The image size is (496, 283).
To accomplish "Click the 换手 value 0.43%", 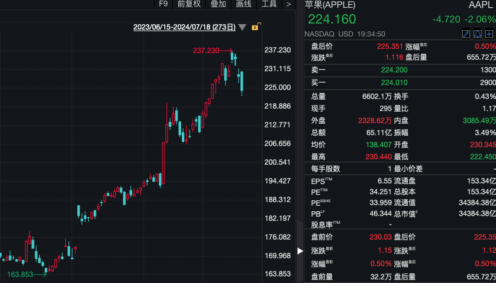I will [x=485, y=97].
